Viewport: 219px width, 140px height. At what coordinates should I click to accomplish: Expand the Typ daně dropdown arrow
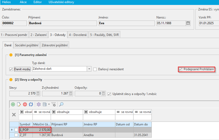coord(89,69)
